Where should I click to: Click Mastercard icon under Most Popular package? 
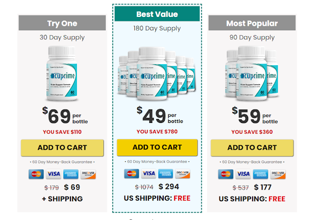coord(226,174)
